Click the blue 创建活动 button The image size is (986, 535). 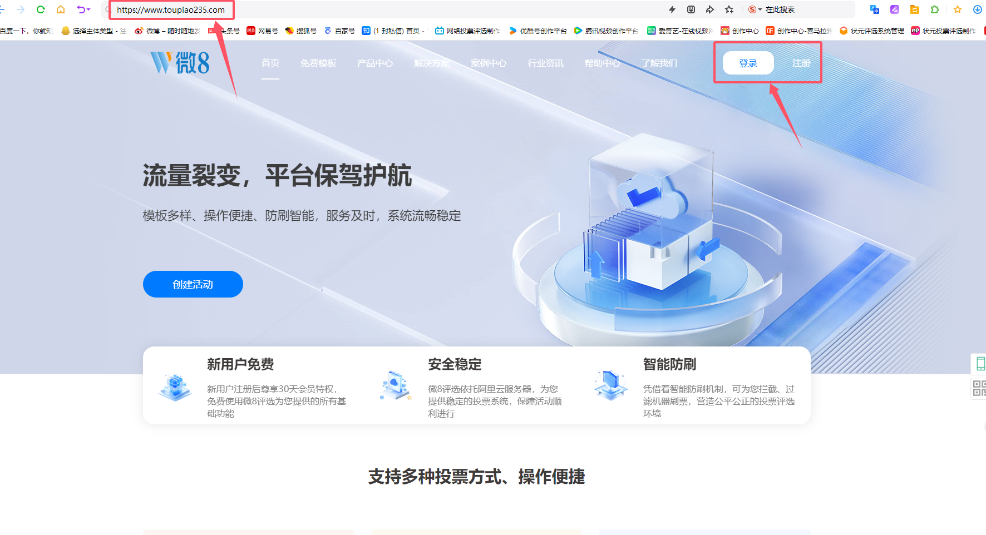193,284
